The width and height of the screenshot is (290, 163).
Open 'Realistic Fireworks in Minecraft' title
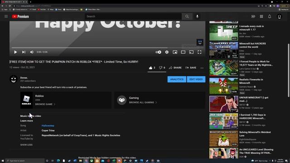click(x=251, y=81)
